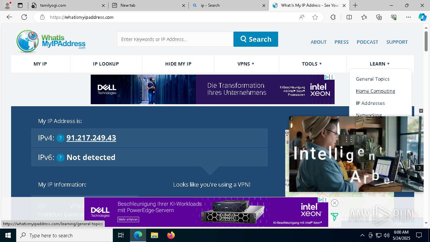Switch to the New tab

(x=148, y=5)
